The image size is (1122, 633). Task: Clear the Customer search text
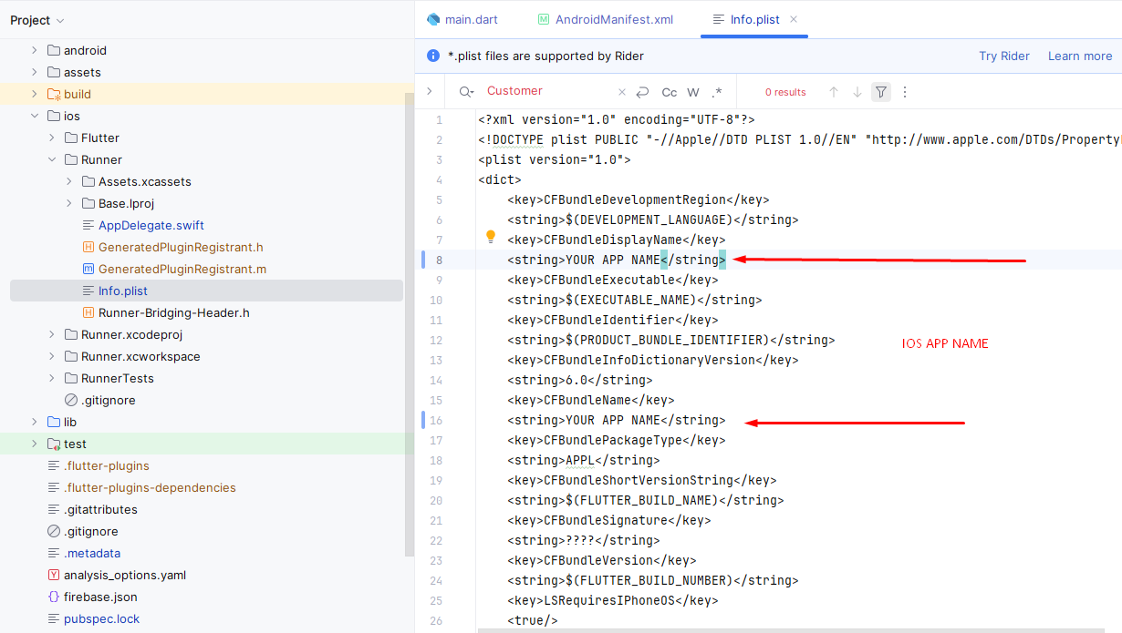622,92
